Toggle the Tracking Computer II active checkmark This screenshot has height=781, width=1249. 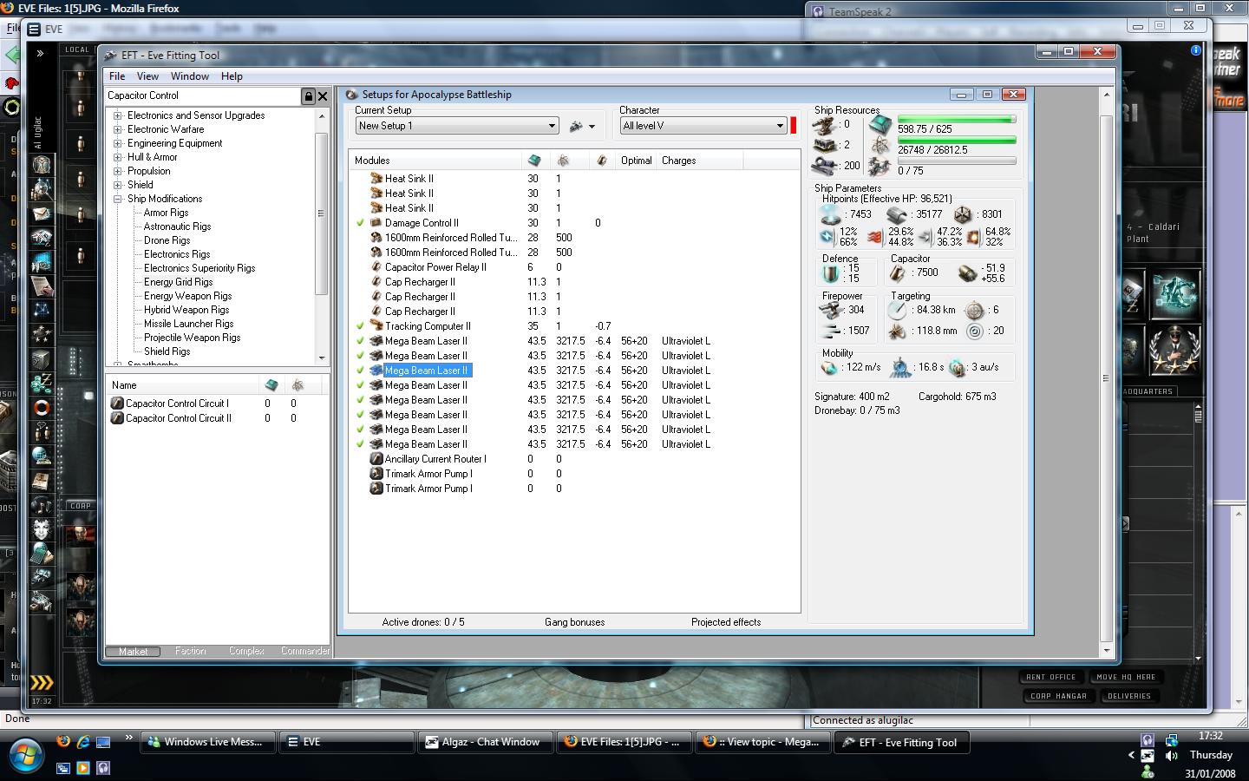click(x=361, y=326)
